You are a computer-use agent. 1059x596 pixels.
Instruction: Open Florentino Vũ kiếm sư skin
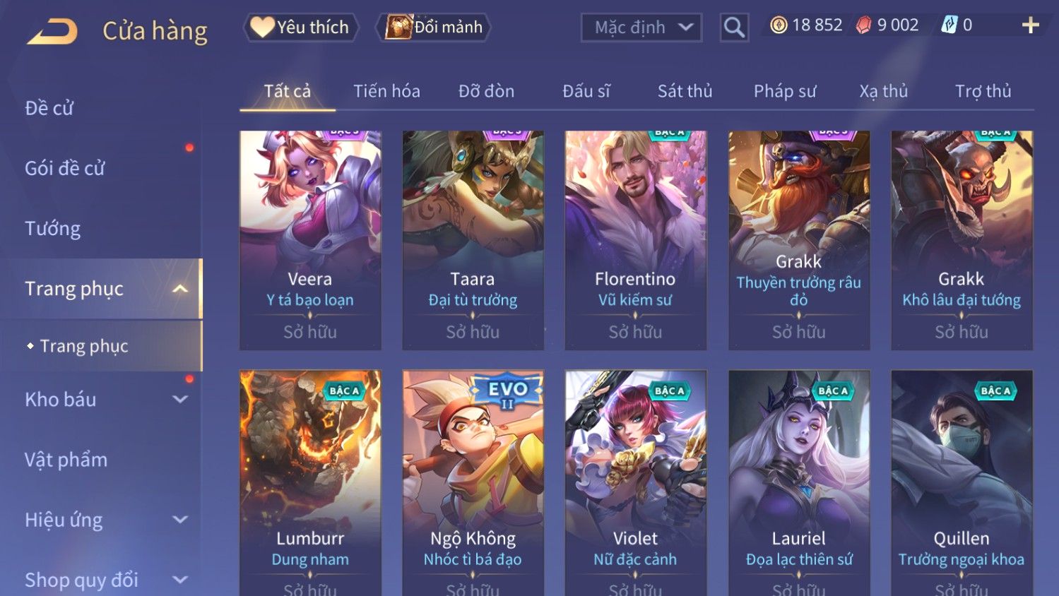[635, 240]
